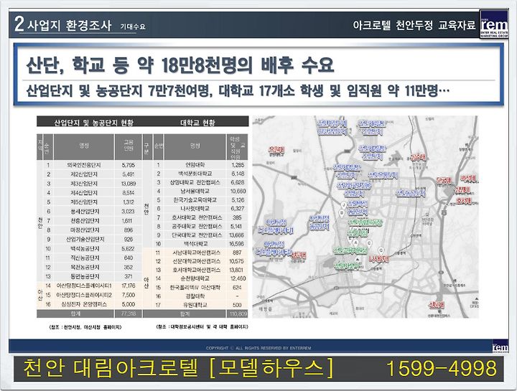Click the '사업지 환경조사' header title

(70, 25)
